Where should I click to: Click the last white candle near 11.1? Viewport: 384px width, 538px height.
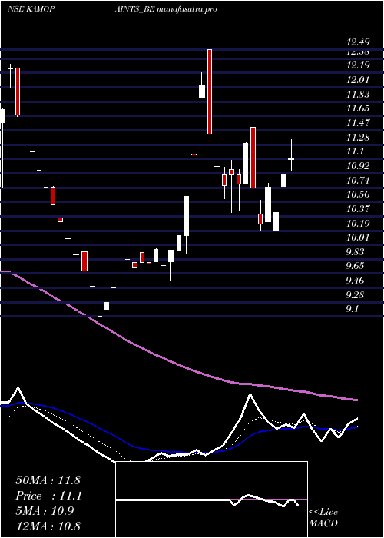(x=291, y=158)
